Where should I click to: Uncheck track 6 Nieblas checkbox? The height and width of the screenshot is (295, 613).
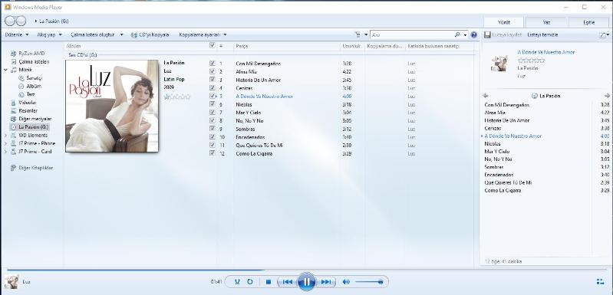coord(213,104)
